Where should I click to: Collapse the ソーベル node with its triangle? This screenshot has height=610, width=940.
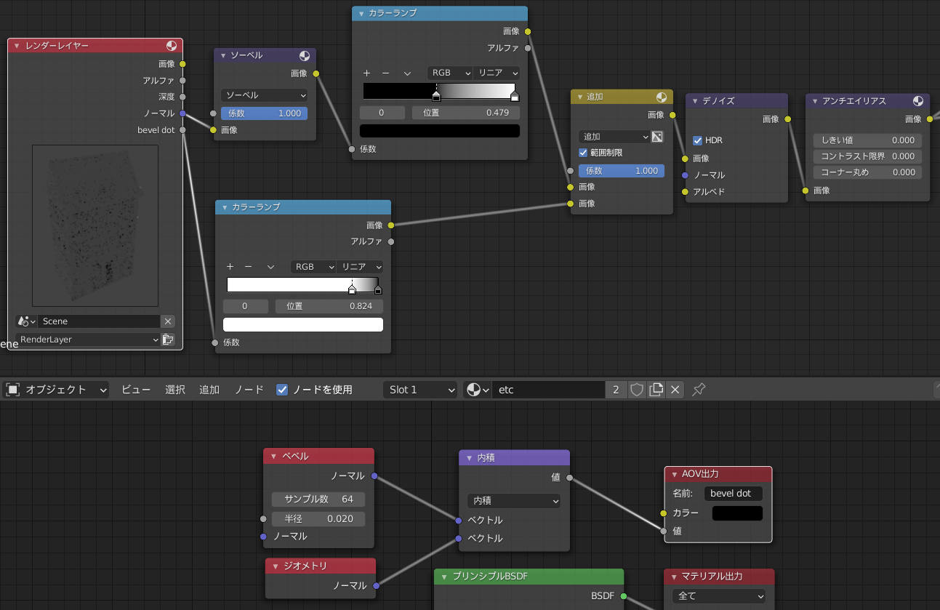pos(222,56)
